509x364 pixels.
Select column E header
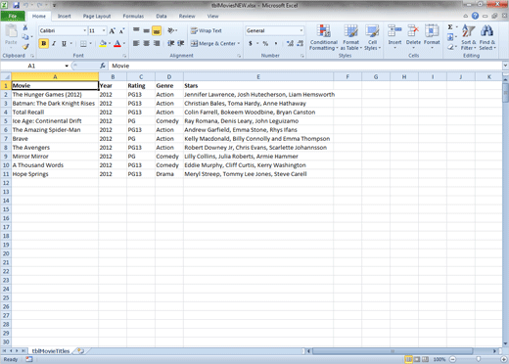point(258,77)
